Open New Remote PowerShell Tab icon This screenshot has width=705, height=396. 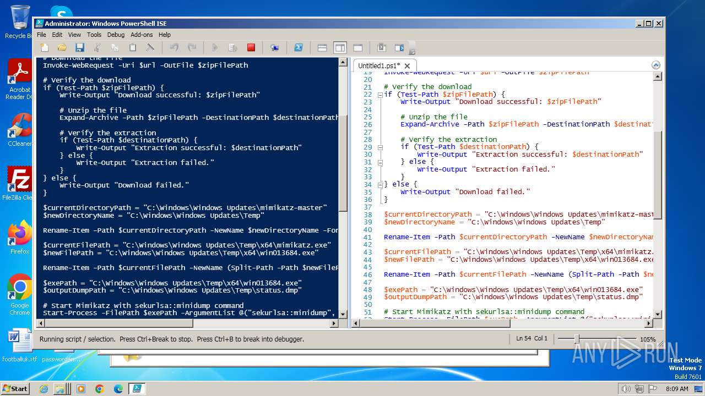[274, 48]
